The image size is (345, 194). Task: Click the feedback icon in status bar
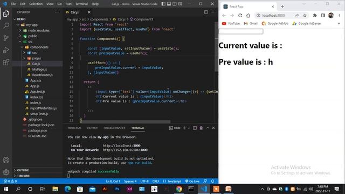tap(205, 181)
